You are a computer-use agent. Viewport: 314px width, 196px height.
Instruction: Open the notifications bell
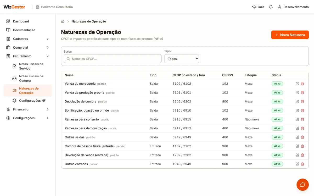coord(271,7)
